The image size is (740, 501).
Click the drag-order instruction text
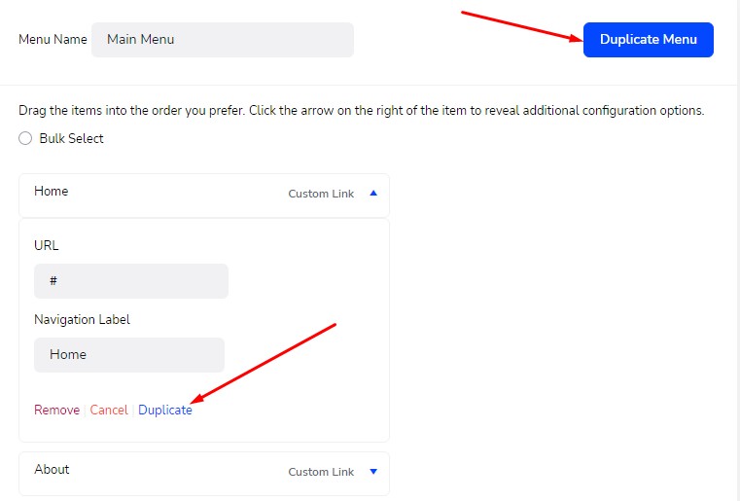(361, 111)
